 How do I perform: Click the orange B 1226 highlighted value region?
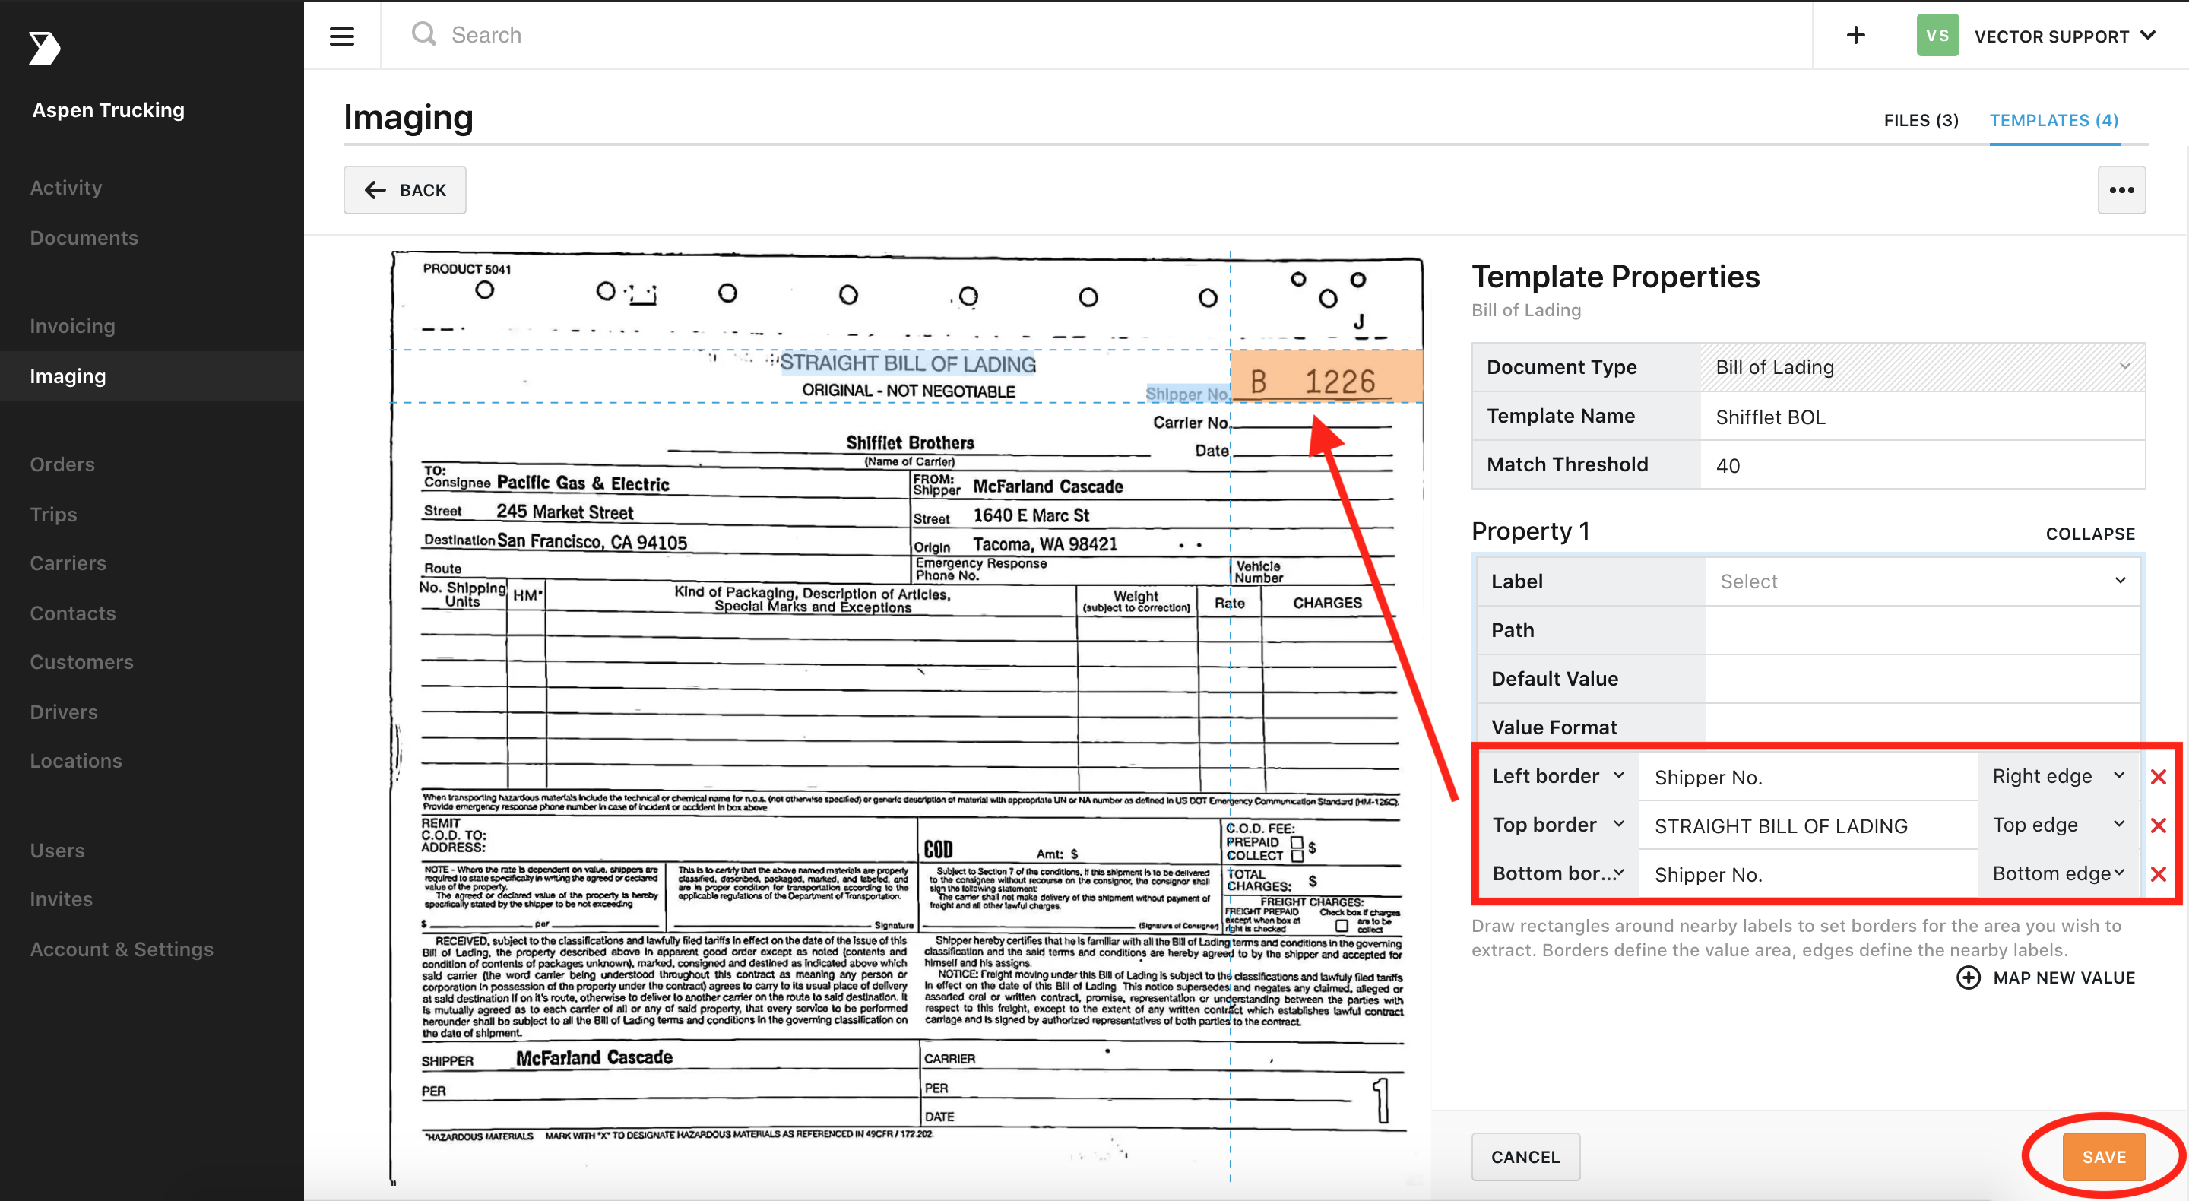1326,376
